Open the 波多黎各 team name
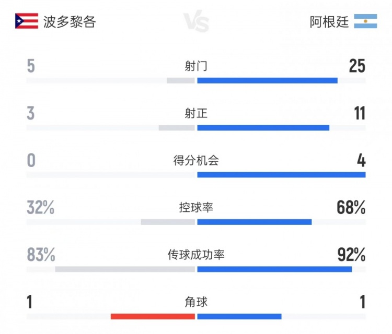The image size is (392, 334). pyautogui.click(x=70, y=22)
